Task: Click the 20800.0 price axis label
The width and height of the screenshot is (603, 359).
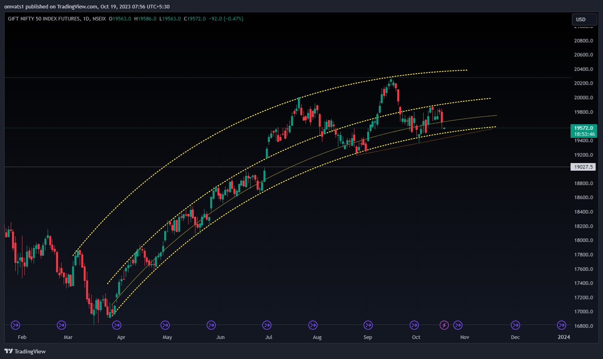Action: click(583, 40)
